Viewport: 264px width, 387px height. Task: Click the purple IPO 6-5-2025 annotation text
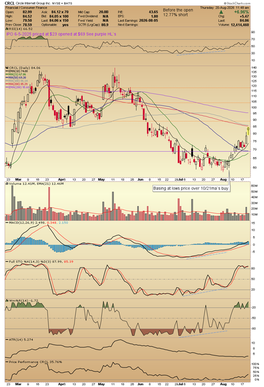(61, 34)
